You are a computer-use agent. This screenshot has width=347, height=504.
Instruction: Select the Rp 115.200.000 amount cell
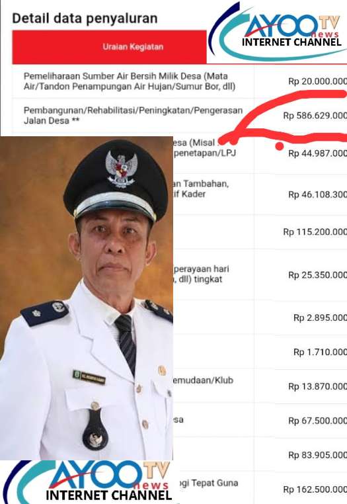(315, 231)
